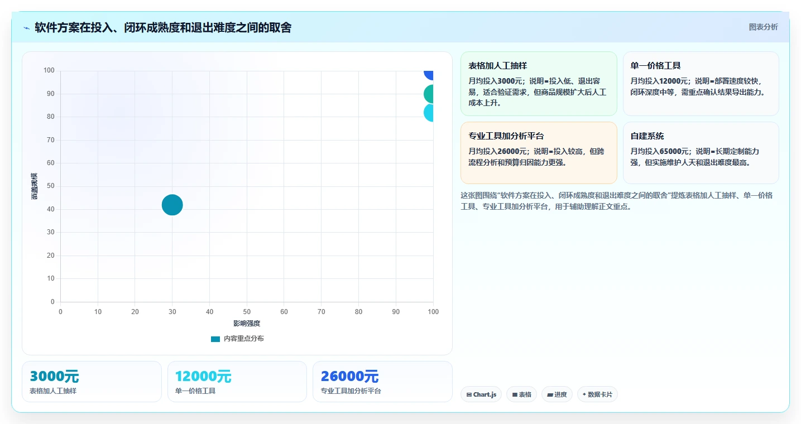Click the 26000元 data card
Screen dimensions: 801x424
[382, 382]
